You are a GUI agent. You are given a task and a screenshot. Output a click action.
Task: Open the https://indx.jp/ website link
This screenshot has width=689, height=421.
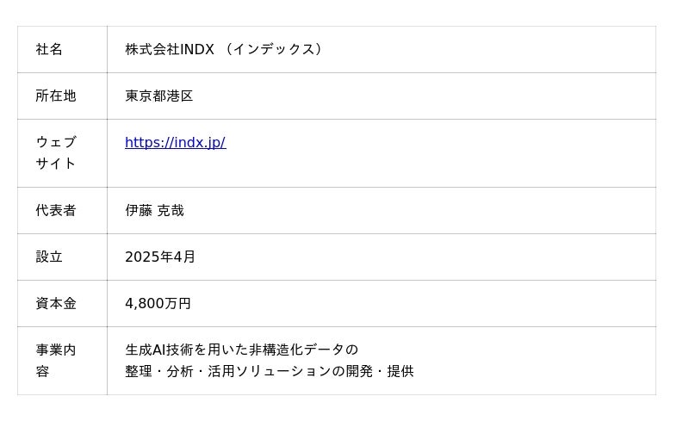tap(175, 143)
